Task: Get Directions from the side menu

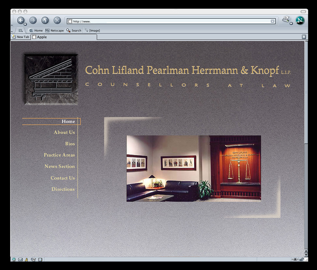Action: 63,189
